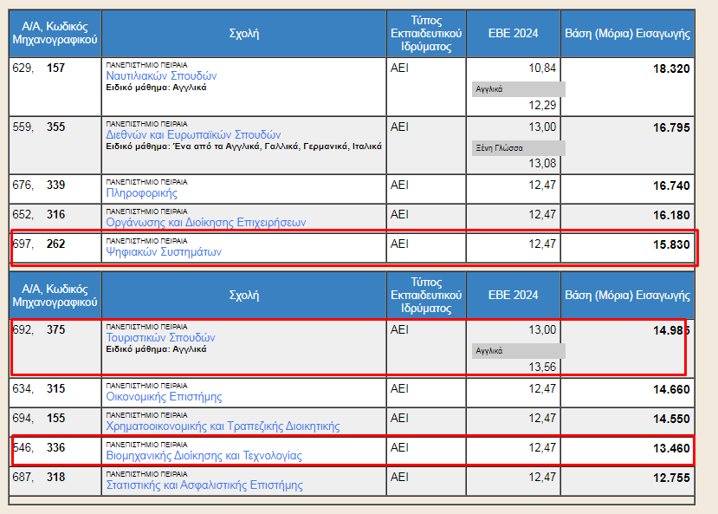Open Βιομηχανικής Διοίκησης και Τεχνολογίας link
This screenshot has height=514, width=718.
pos(204,456)
